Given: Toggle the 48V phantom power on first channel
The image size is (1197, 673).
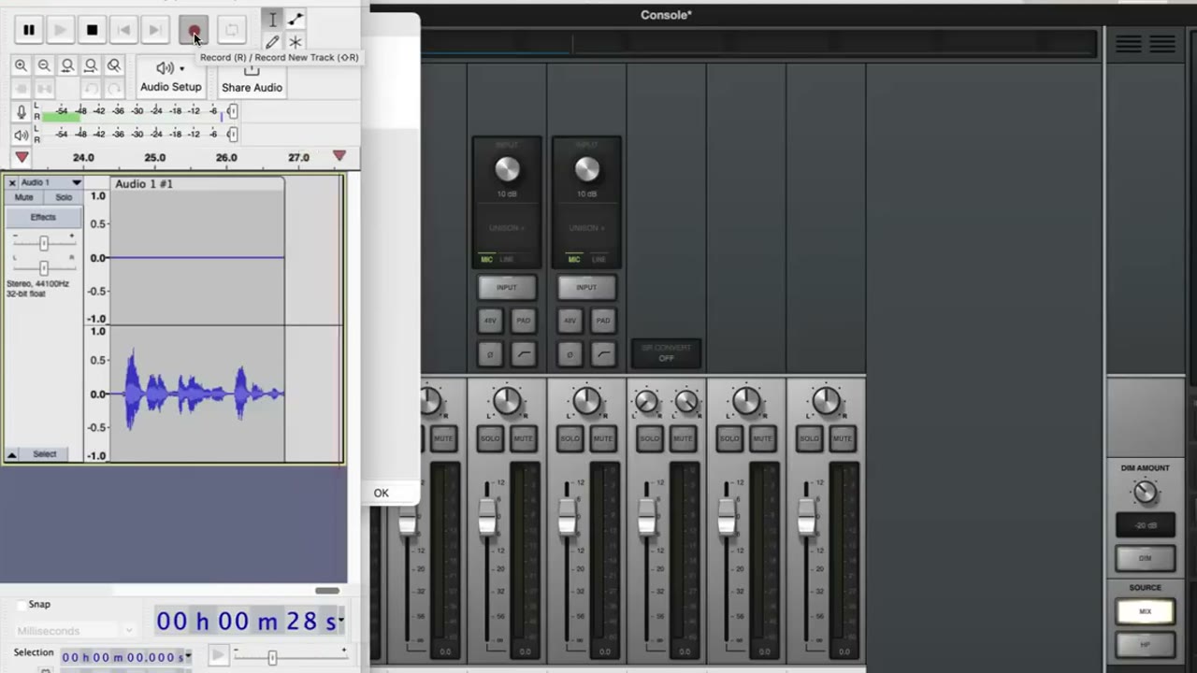Looking at the screenshot, I should coord(490,321).
